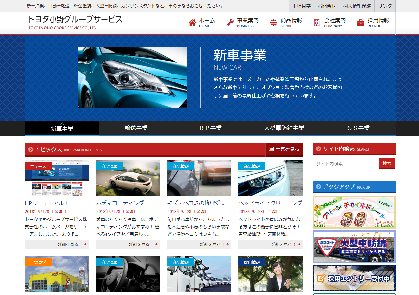The width and height of the screenshot is (419, 295).
Task: Click the navy 採用情報 category tag
Action: click(x=252, y=262)
